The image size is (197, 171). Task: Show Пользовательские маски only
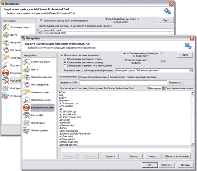coord(178,88)
